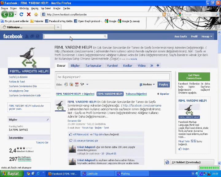Click Reklam ile Tanıt link
Viewport: 221px width, 177px height.
[x=17, y=81]
